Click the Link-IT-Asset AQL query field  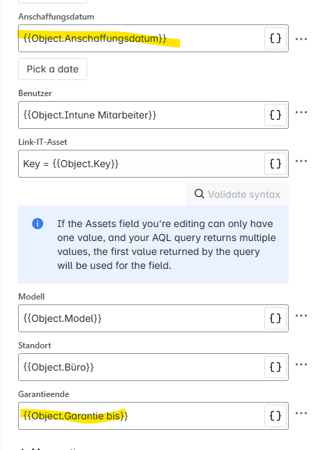141,164
